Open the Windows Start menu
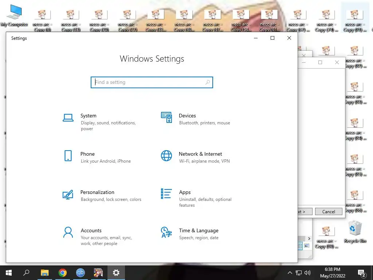373x280 pixels. (x=9, y=273)
